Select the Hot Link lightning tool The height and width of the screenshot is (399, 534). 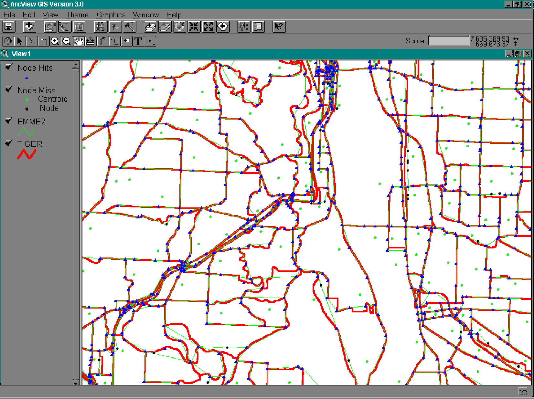[102, 41]
